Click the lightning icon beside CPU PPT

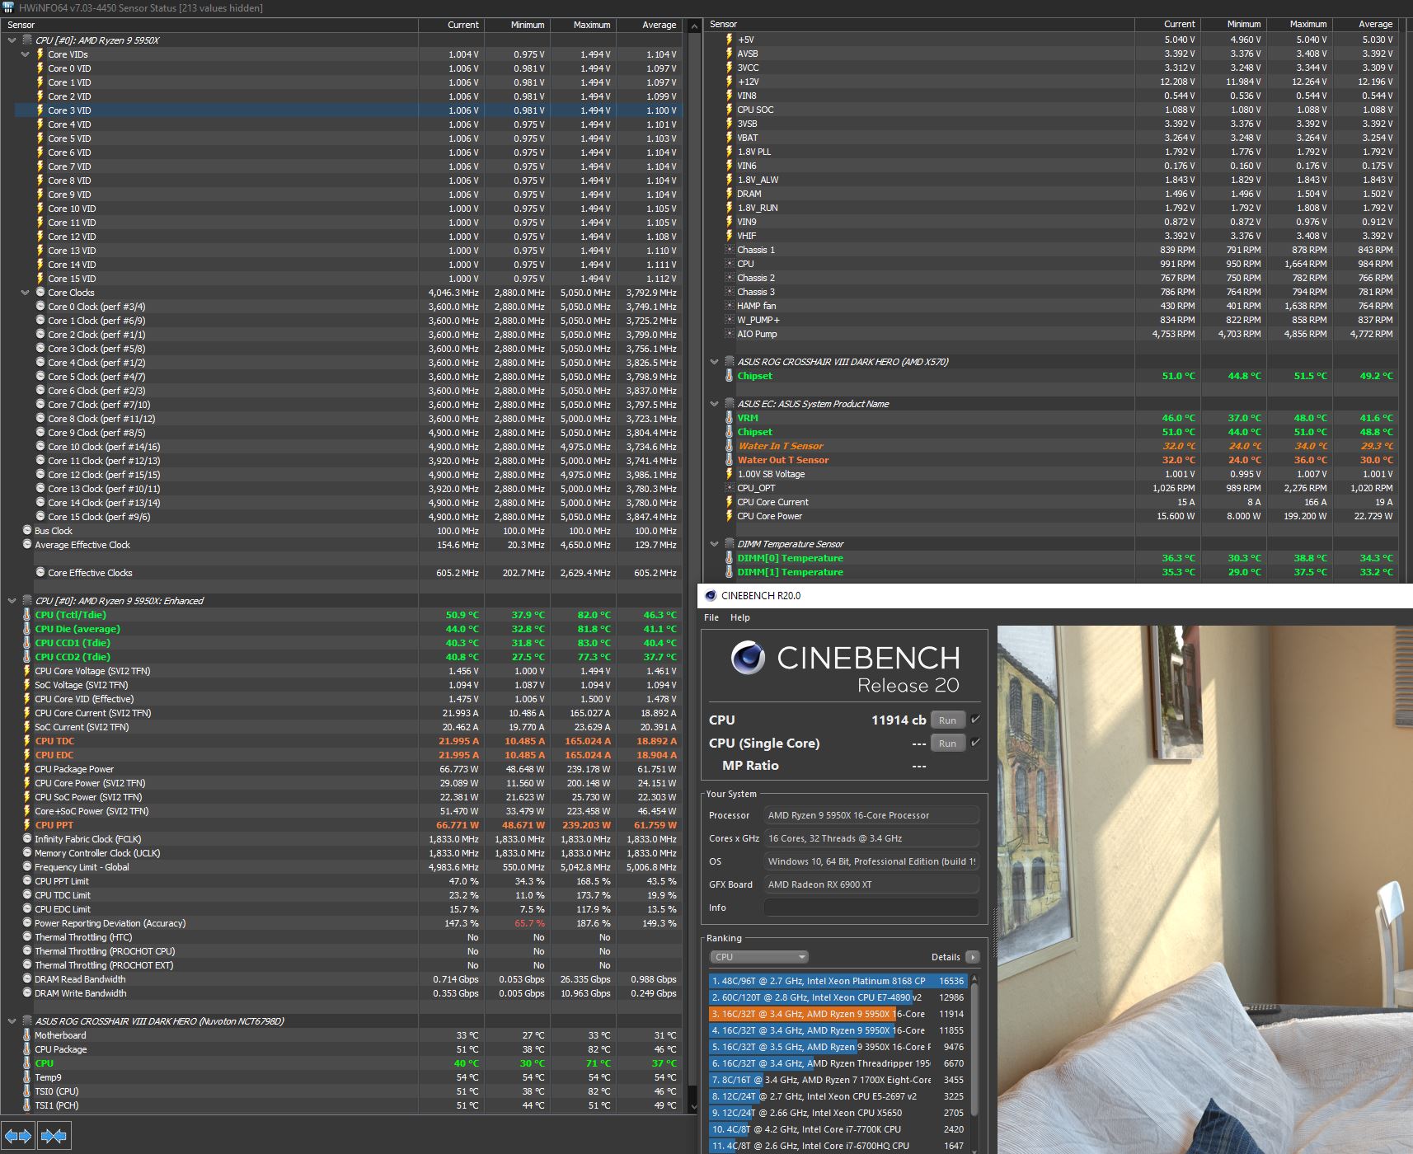coord(26,825)
